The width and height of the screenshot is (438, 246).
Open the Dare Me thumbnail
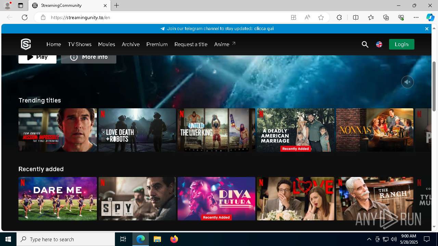pyautogui.click(x=57, y=199)
